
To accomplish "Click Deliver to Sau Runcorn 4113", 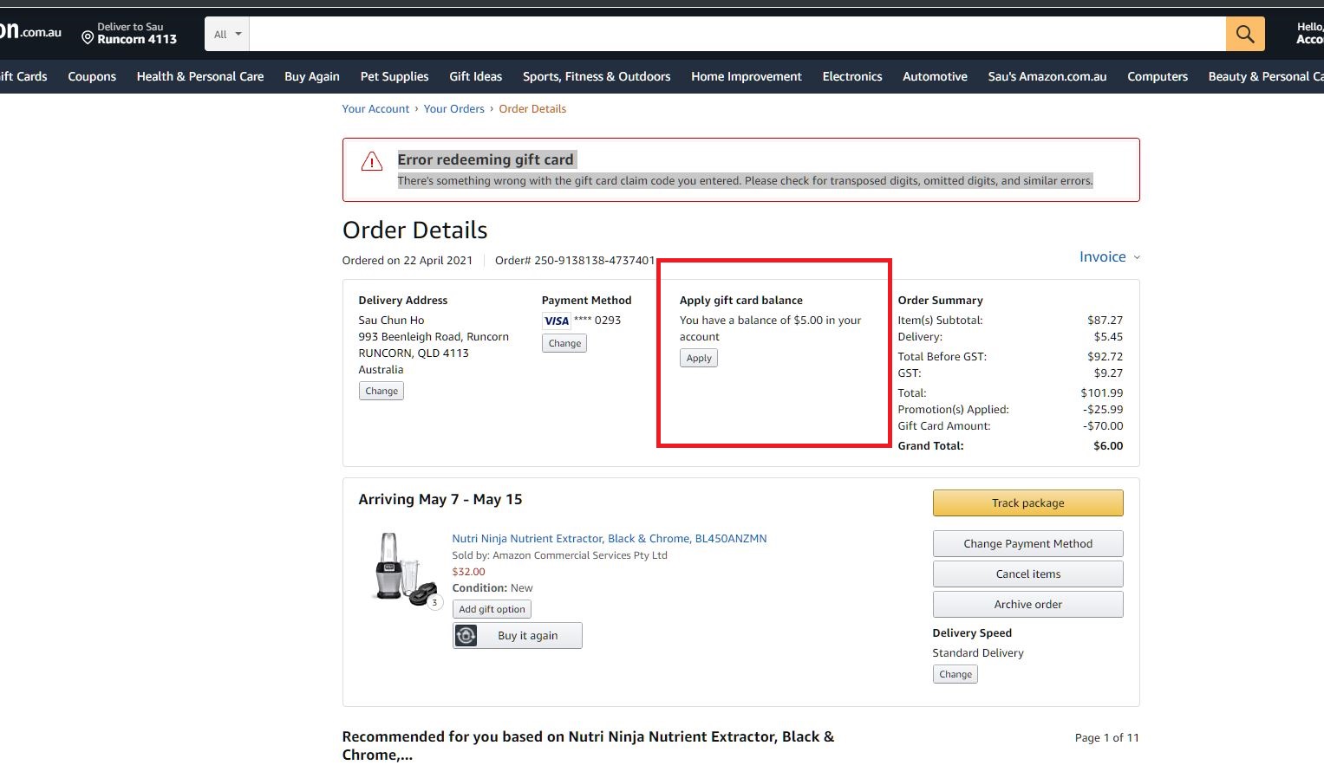I will (129, 34).
